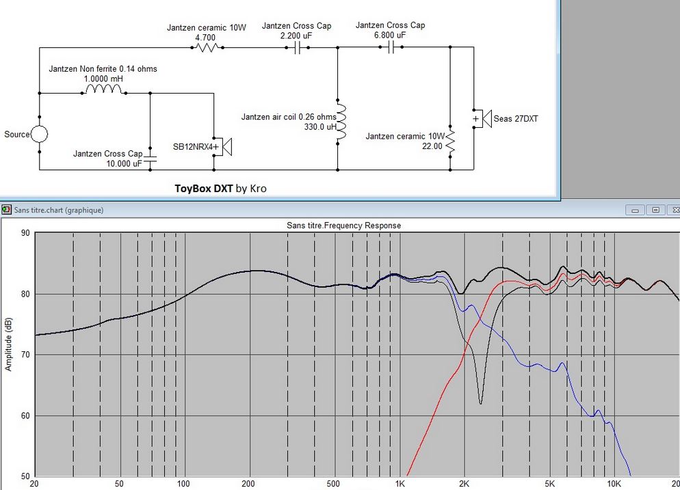
Task: Click the 'Jantzen air coil 0.26 ohms' label
Action: [289, 117]
